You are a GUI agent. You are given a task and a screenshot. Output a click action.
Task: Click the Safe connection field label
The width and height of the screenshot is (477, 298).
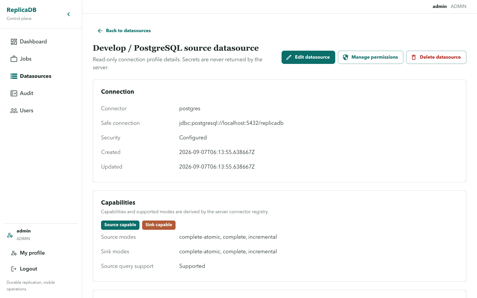[120, 123]
